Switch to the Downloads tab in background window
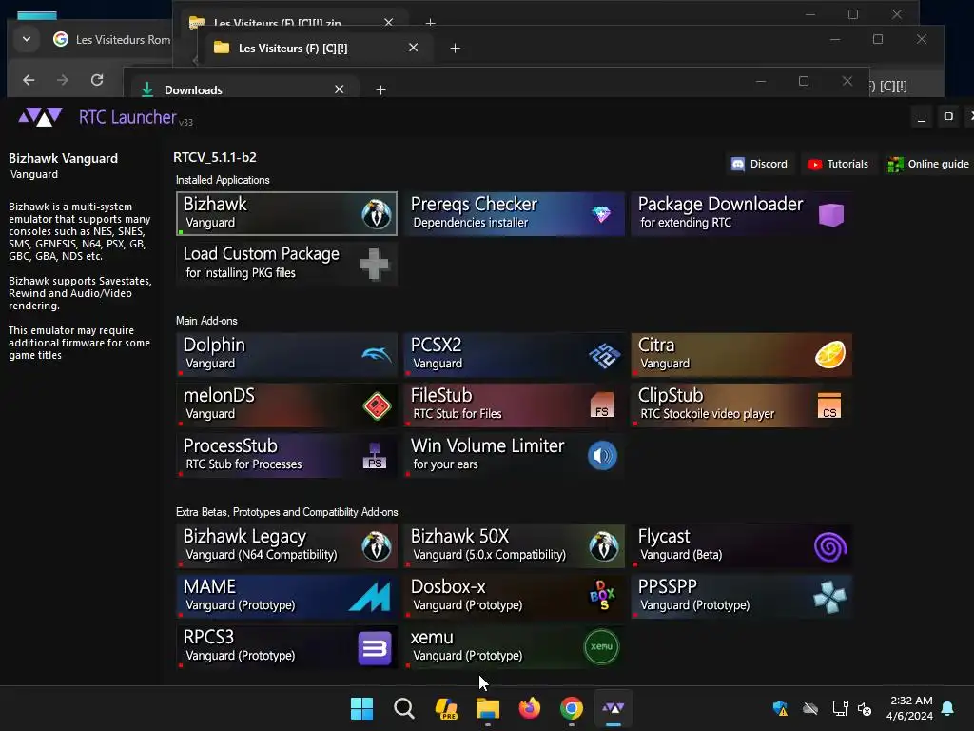Viewport: 974px width, 731px height. [x=243, y=89]
